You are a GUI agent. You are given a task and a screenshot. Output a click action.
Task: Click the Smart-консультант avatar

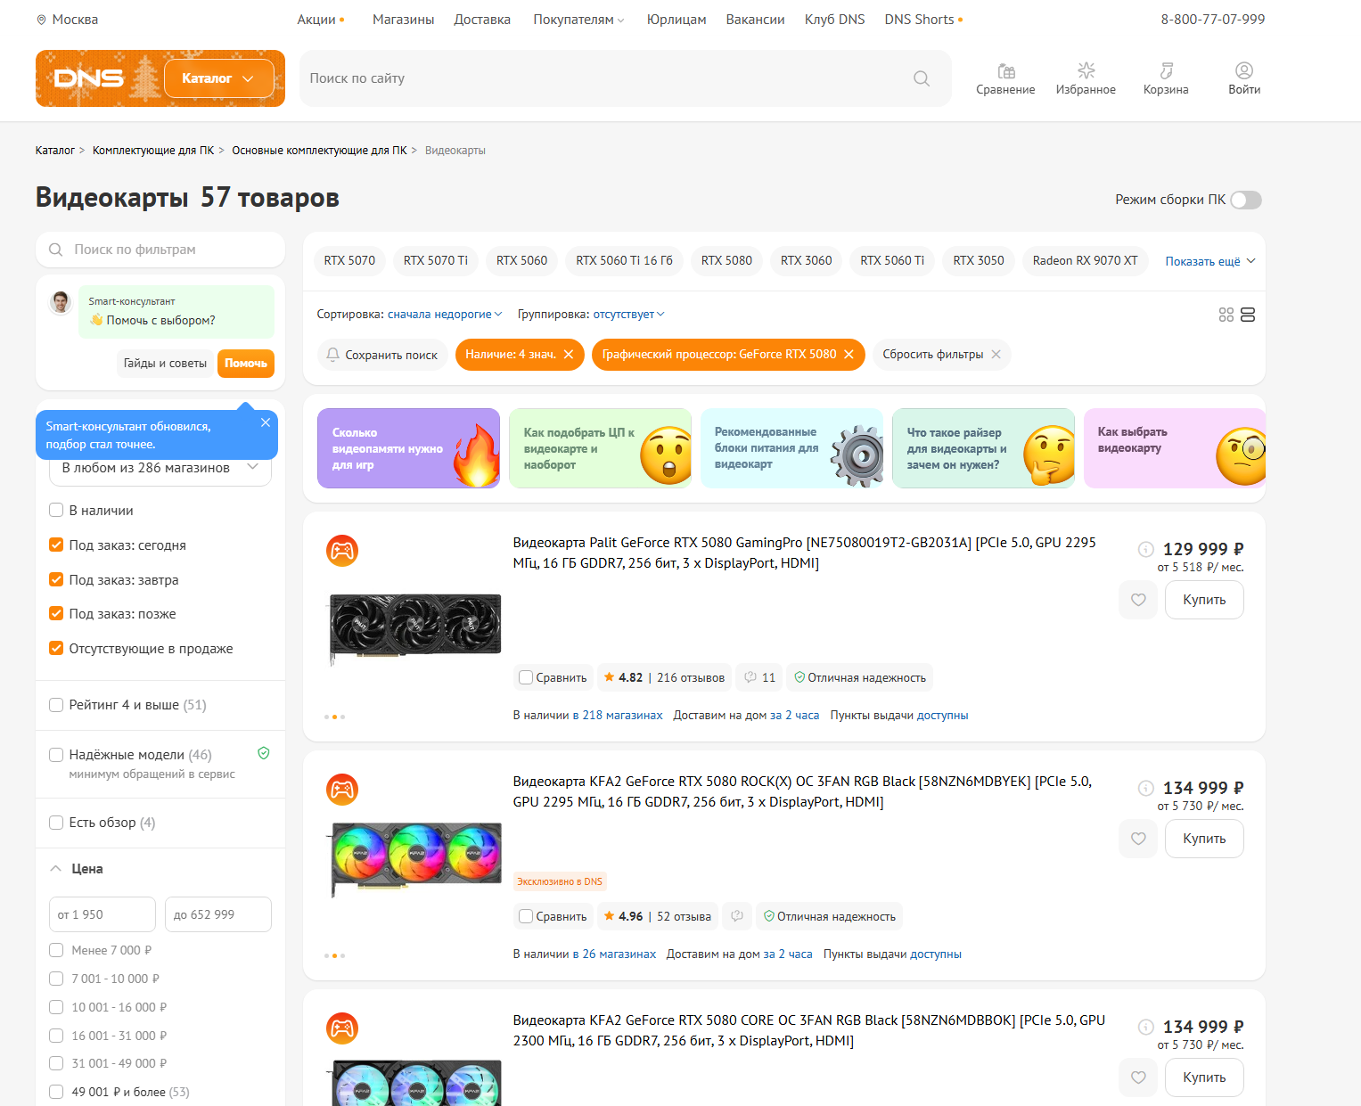61,302
